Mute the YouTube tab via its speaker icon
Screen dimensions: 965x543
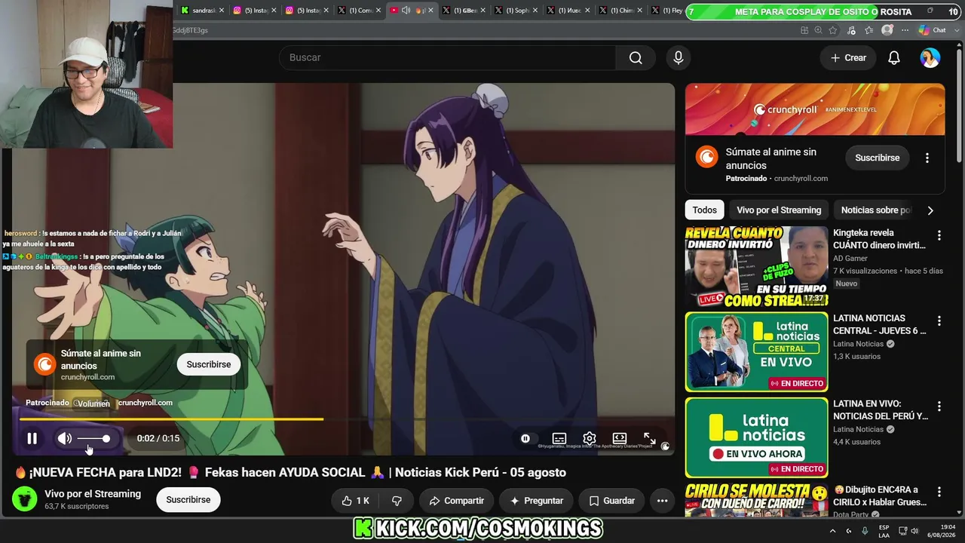pos(406,11)
